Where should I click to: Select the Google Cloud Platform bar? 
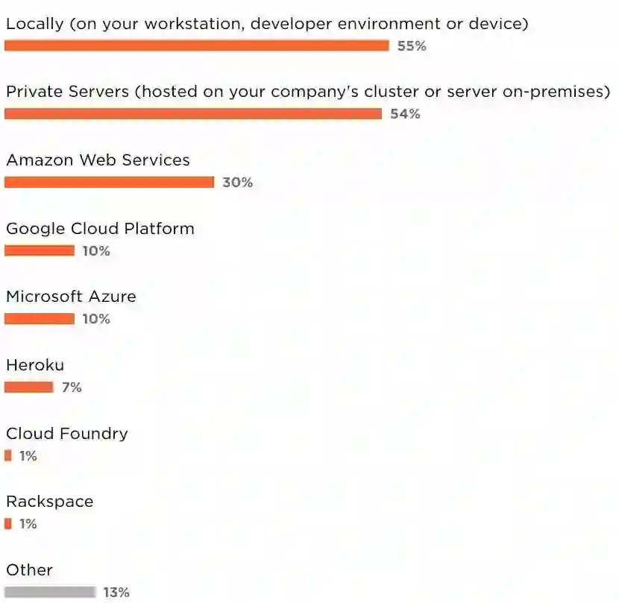[40, 251]
